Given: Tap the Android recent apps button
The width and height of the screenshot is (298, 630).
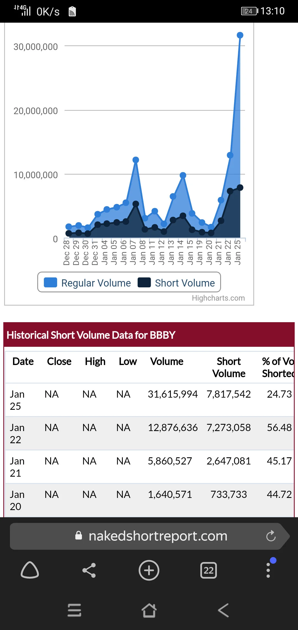Looking at the screenshot, I should click(x=74, y=610).
